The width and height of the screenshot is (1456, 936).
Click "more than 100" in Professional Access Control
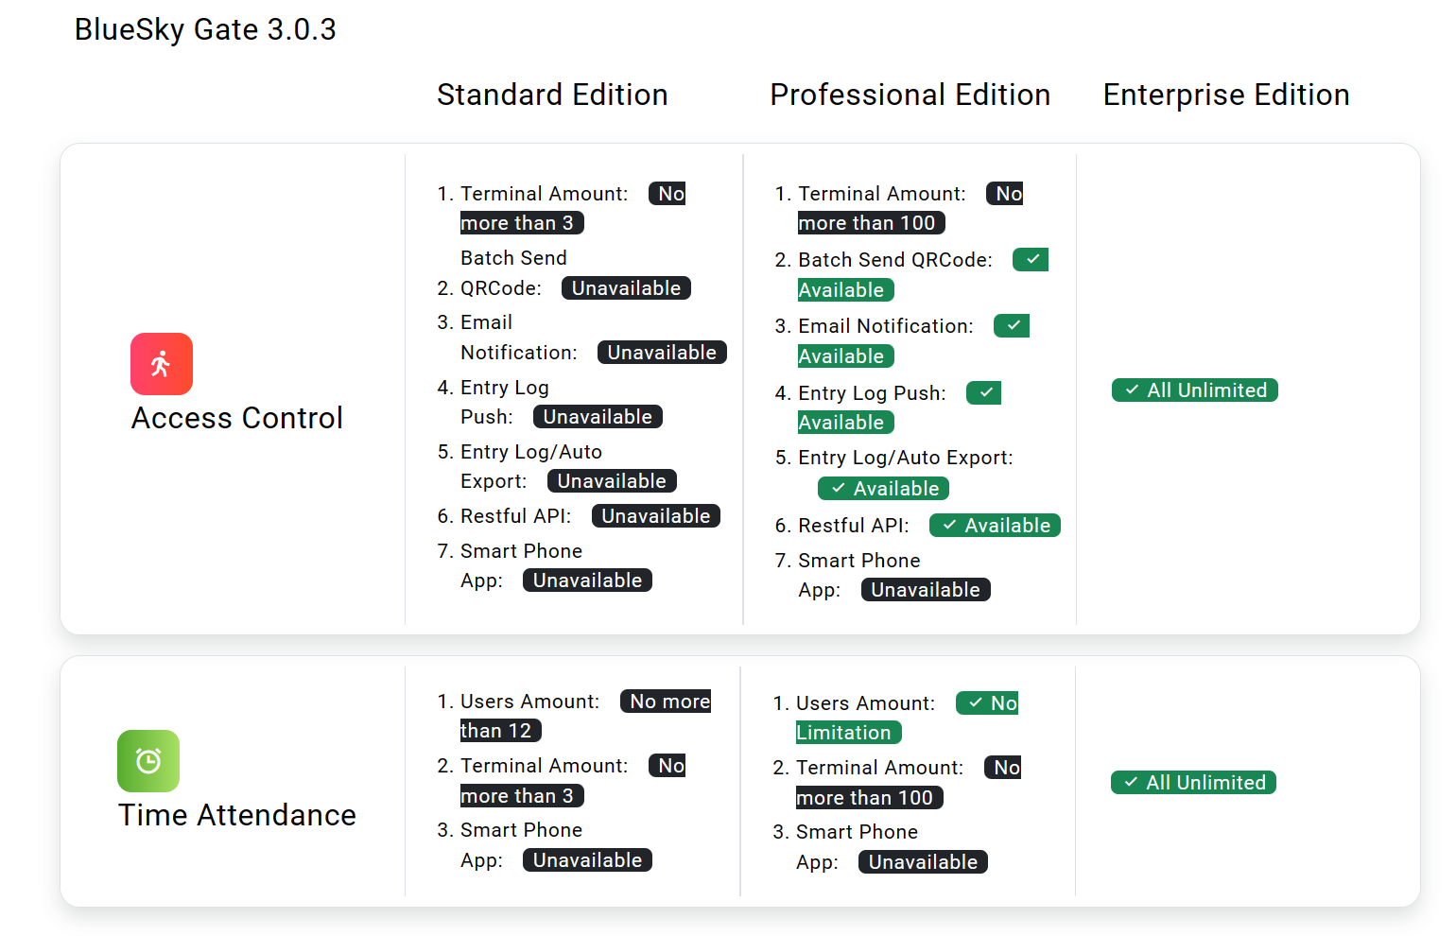[872, 223]
